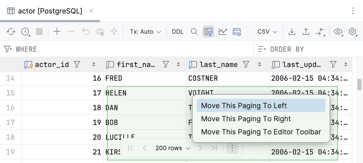Choose Move This Paging To Editor Toolbar
The width and height of the screenshot is (363, 163).
tap(261, 132)
